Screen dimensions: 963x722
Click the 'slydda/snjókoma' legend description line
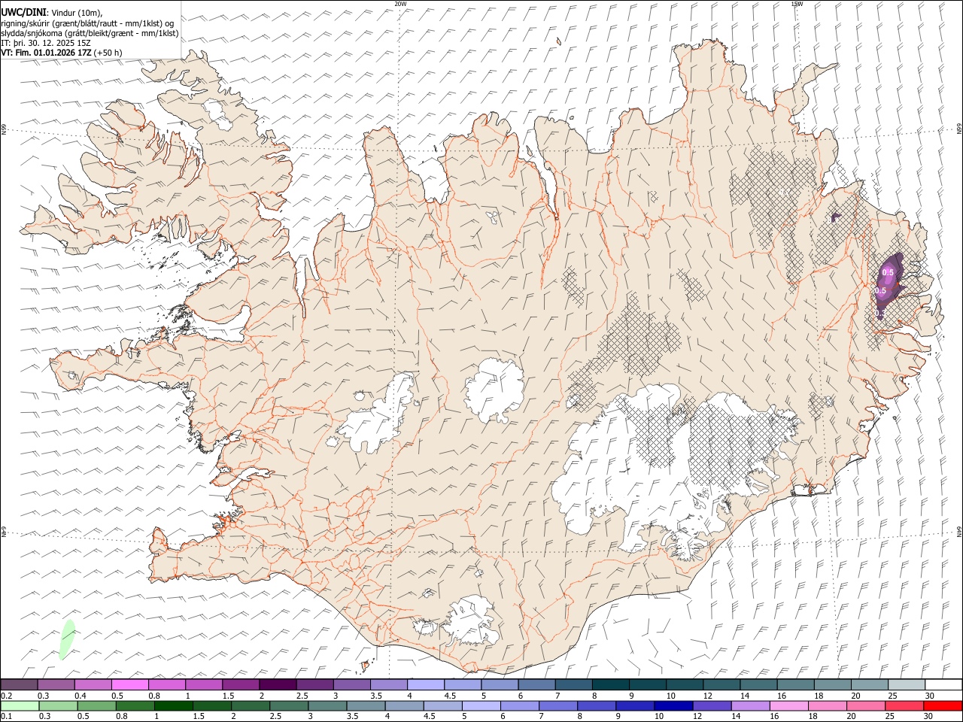tap(90, 33)
